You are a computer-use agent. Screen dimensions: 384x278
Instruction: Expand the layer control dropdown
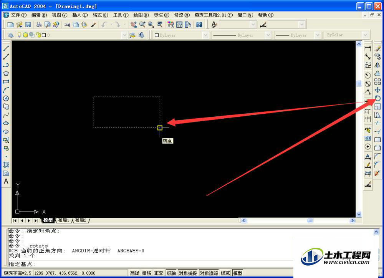click(x=125, y=35)
